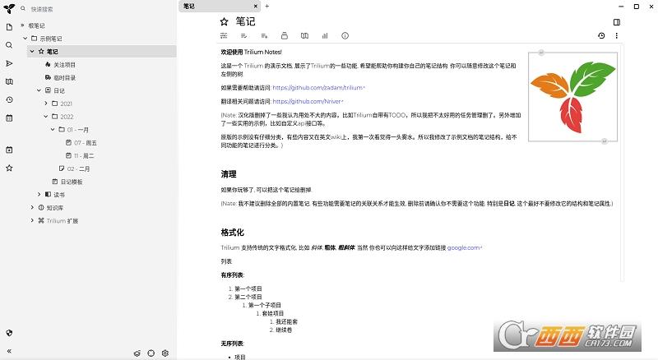Click the note title 笔记 field
Viewport: 658px width, 360px height.
tap(245, 21)
